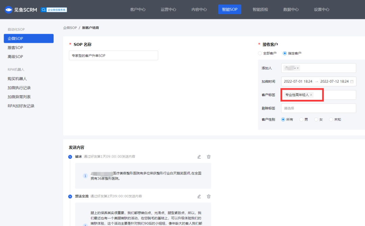
Task: Click the SOP 名称 input field
Action: coord(113,55)
